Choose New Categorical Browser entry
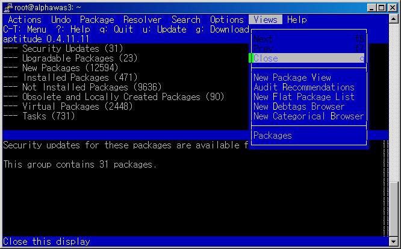The width and height of the screenshot is (401, 249). tap(308, 116)
